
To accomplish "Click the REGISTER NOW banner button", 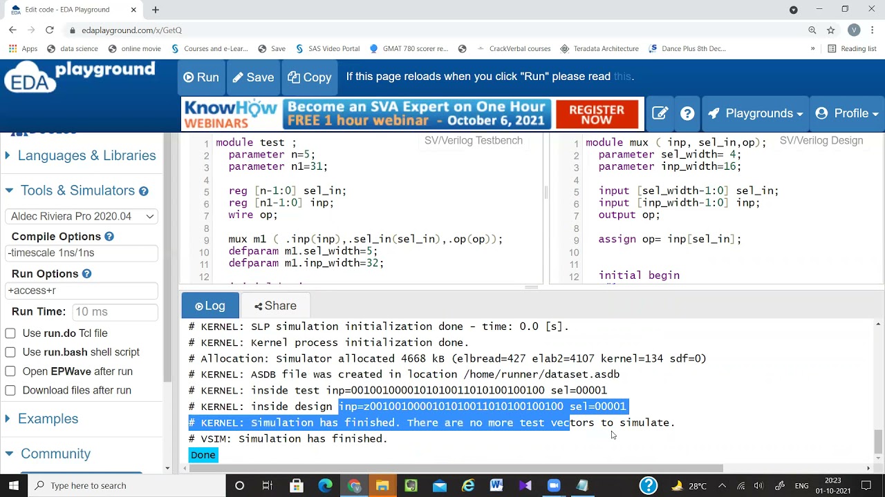I will tap(597, 115).
